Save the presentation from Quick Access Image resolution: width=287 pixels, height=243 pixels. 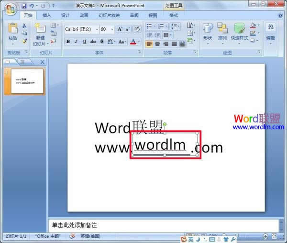pos(24,6)
